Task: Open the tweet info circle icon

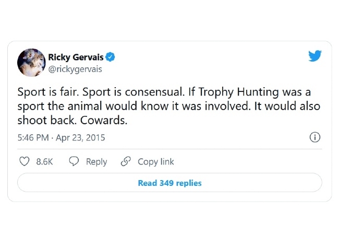Action: pos(315,137)
